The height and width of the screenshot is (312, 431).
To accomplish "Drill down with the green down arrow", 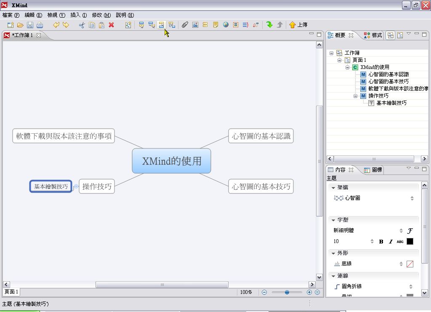I will 269,25.
